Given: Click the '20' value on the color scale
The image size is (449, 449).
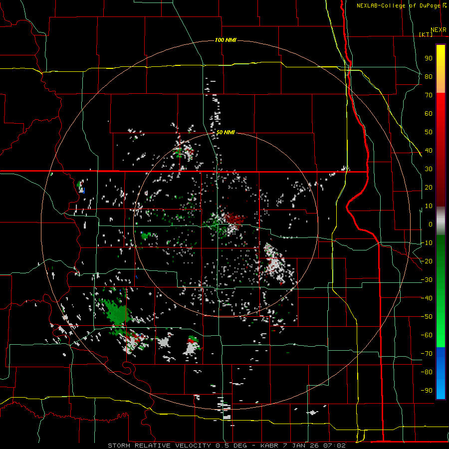Looking at the screenshot, I should [429, 188].
